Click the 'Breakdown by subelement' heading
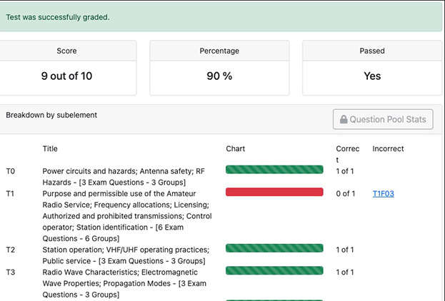 coord(51,114)
